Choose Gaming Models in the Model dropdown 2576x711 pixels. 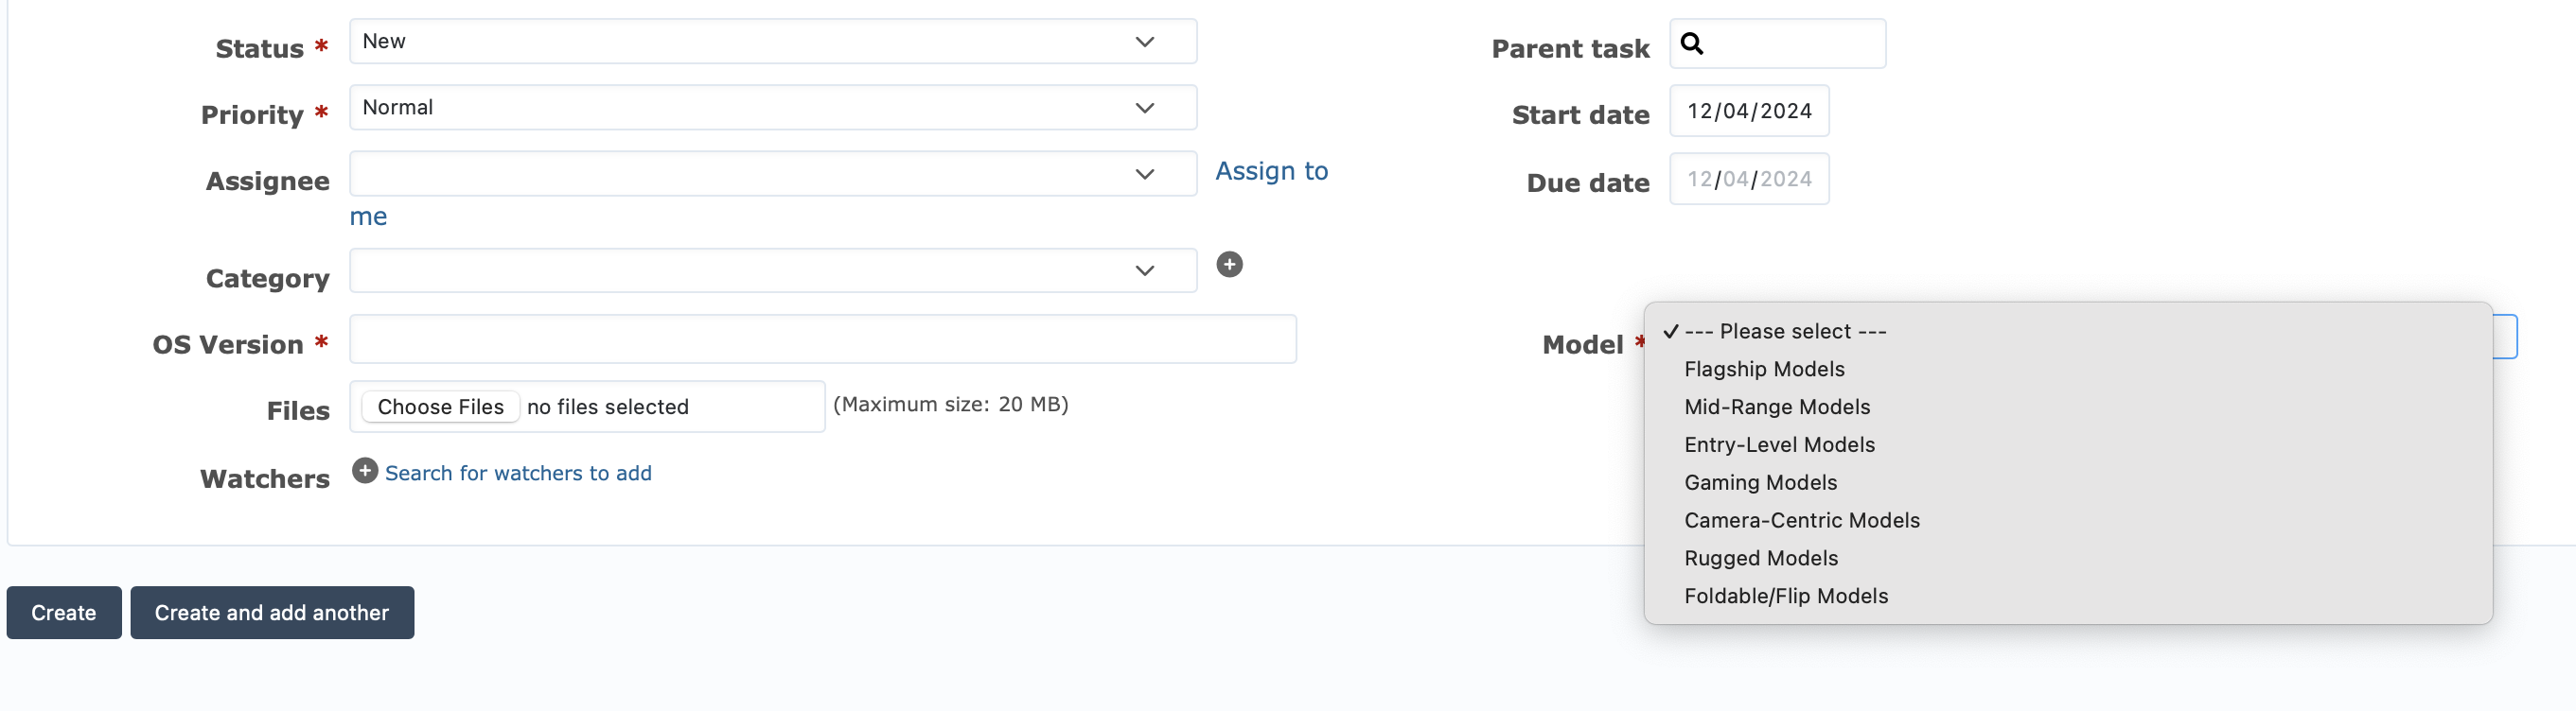(x=1760, y=482)
